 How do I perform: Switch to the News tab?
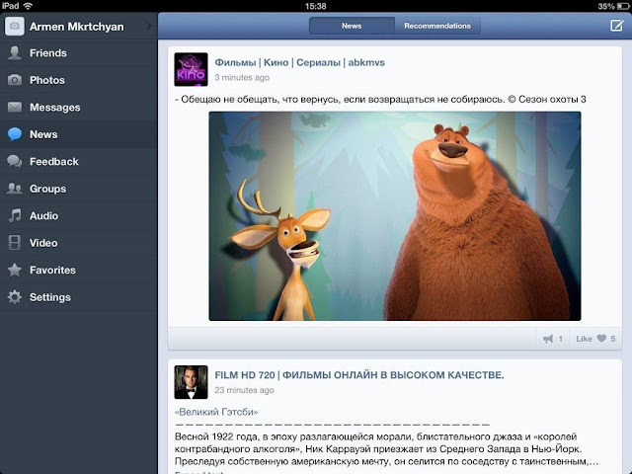(352, 26)
